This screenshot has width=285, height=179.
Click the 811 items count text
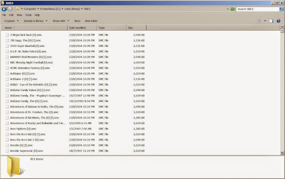(37, 159)
